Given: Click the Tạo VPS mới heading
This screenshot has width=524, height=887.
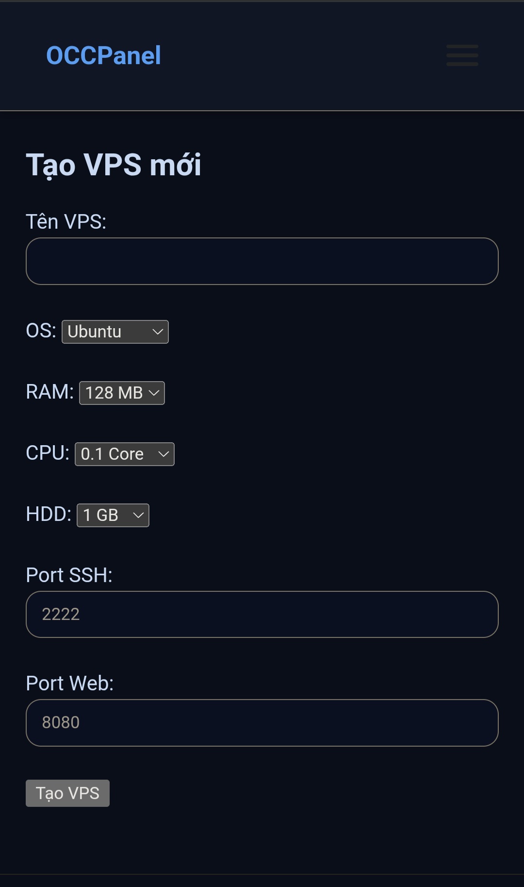Looking at the screenshot, I should (114, 165).
